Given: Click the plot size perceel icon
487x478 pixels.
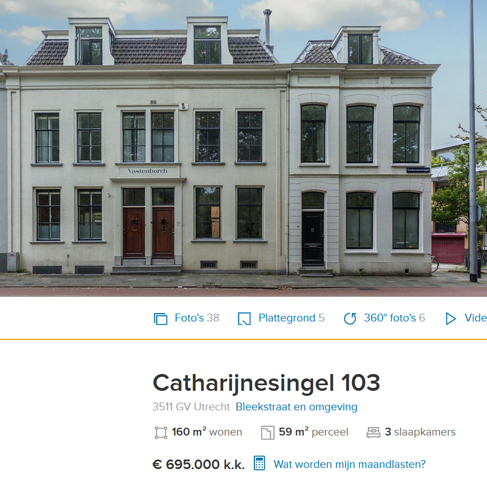Looking at the screenshot, I should click(x=268, y=433).
